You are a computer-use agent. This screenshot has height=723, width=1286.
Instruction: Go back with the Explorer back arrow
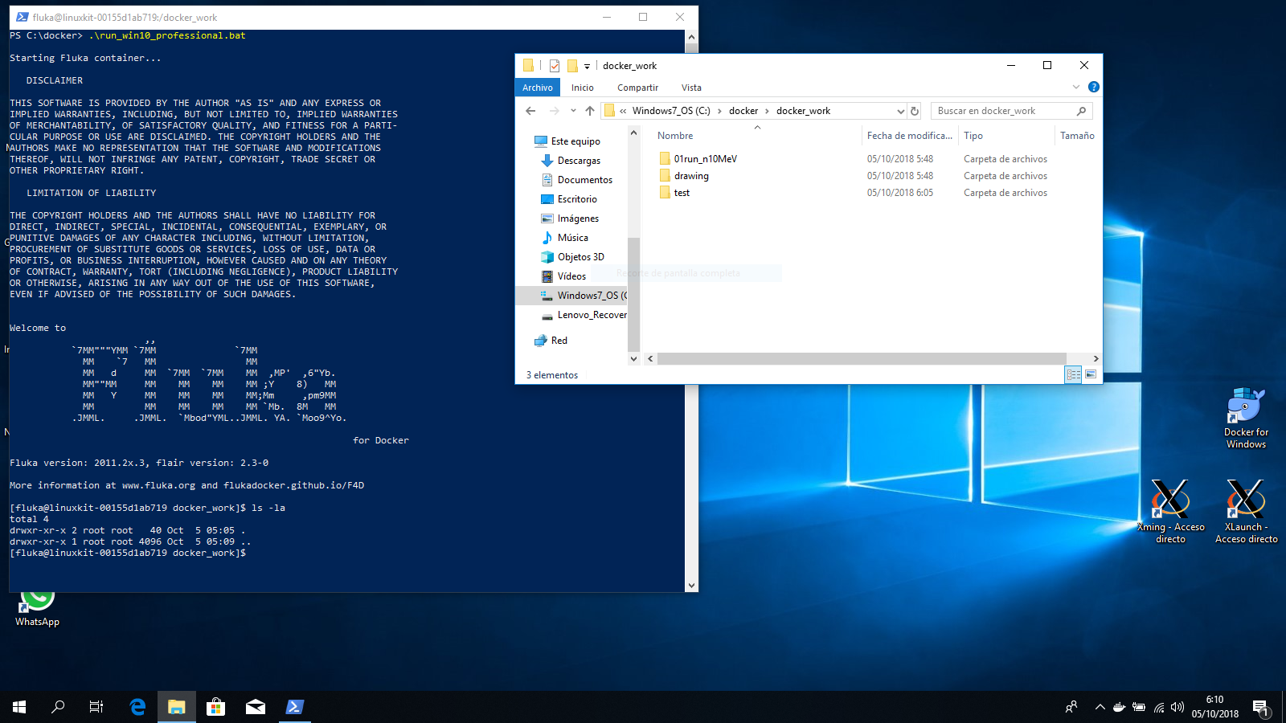tap(530, 111)
